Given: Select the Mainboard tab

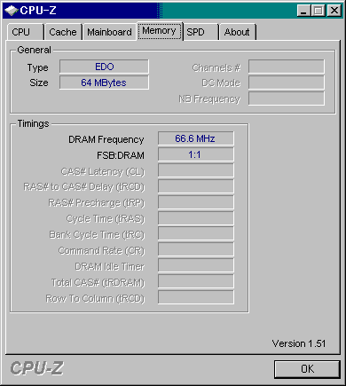Looking at the screenshot, I should 109,32.
